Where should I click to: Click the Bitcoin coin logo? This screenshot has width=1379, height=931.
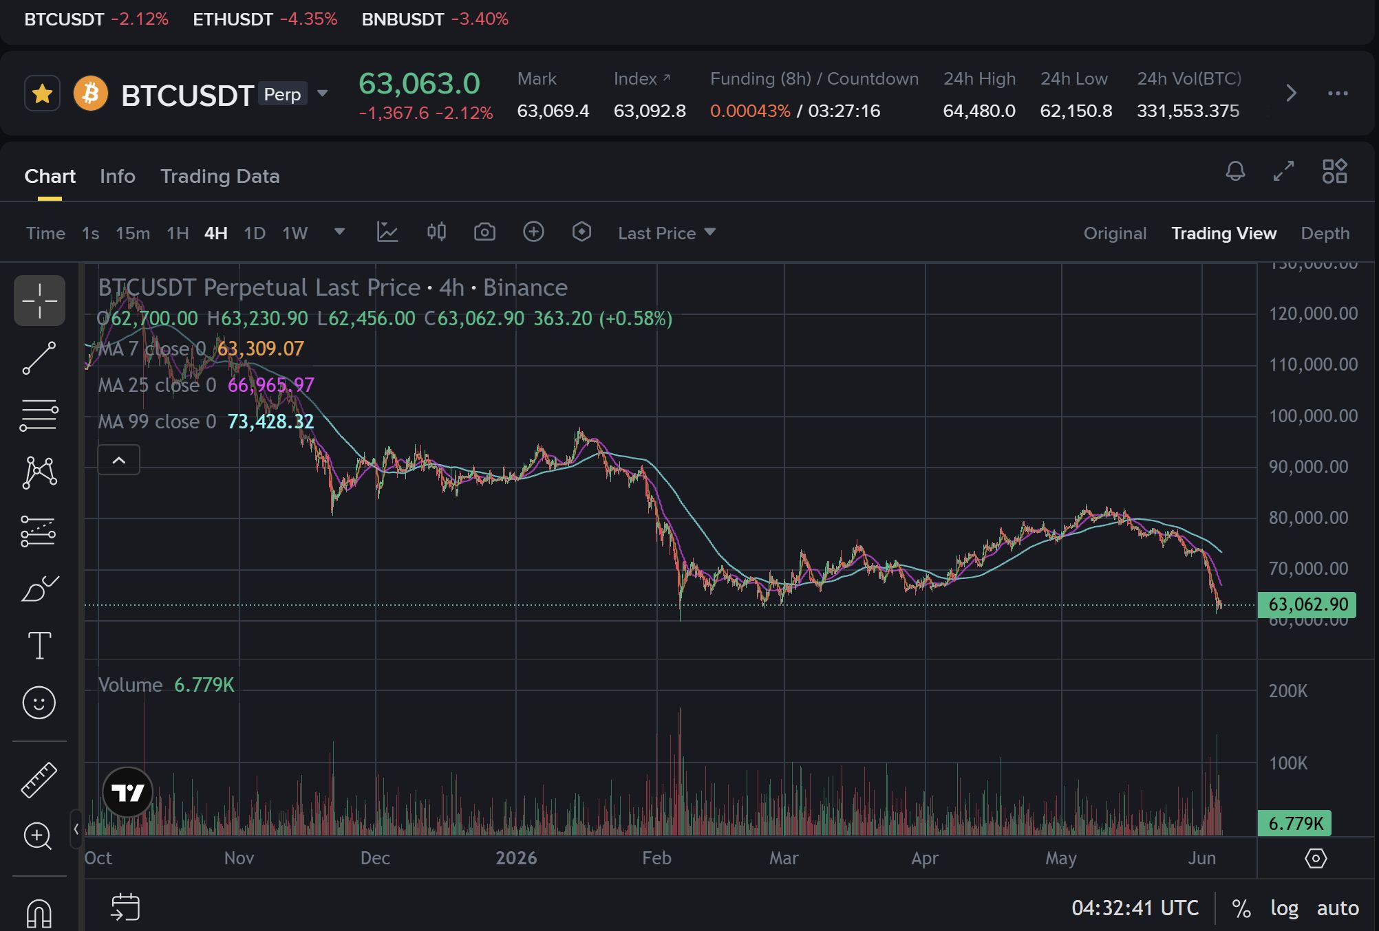pyautogui.click(x=91, y=94)
